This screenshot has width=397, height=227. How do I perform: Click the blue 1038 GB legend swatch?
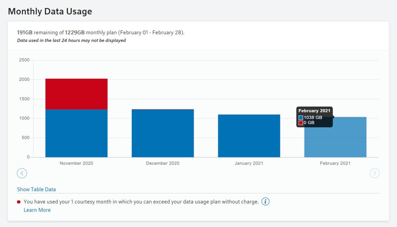pyautogui.click(x=301, y=118)
